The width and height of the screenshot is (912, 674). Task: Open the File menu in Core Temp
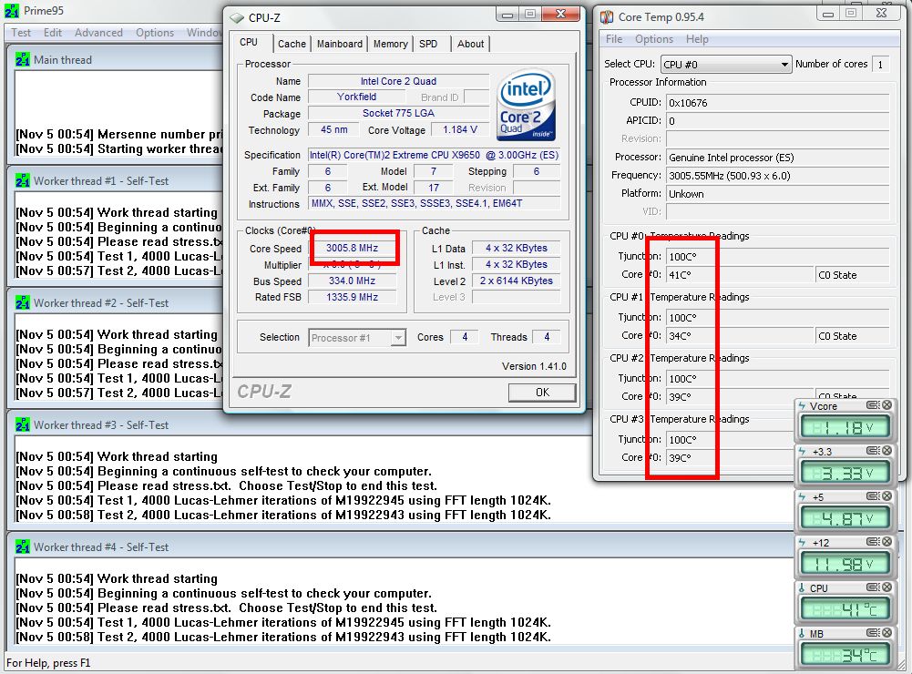click(x=614, y=39)
